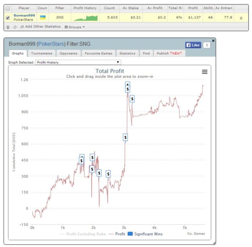The height and width of the screenshot is (247, 252).
Task: Click the $3.21 Av Stake cell
Action: 131,17
